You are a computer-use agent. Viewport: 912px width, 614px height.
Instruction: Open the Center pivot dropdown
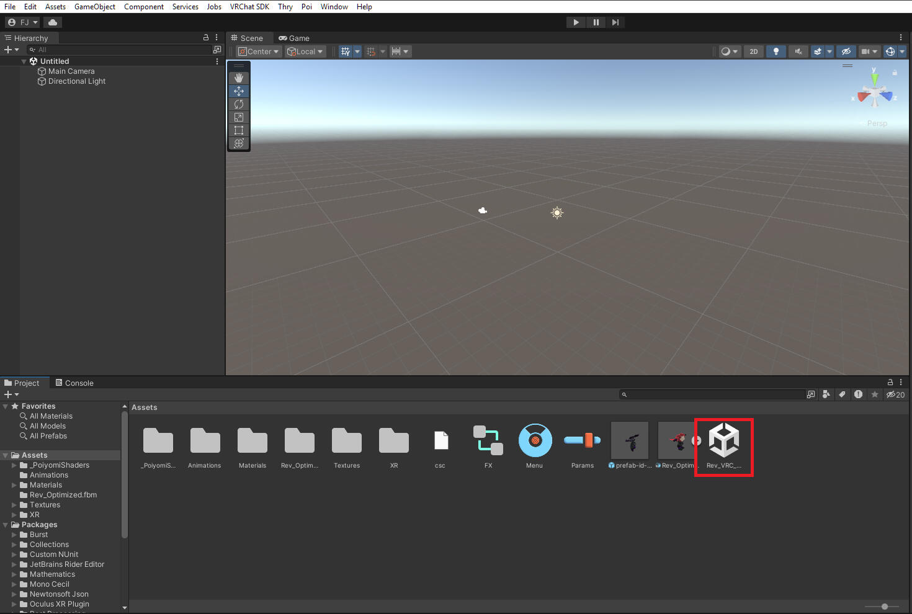coord(259,51)
